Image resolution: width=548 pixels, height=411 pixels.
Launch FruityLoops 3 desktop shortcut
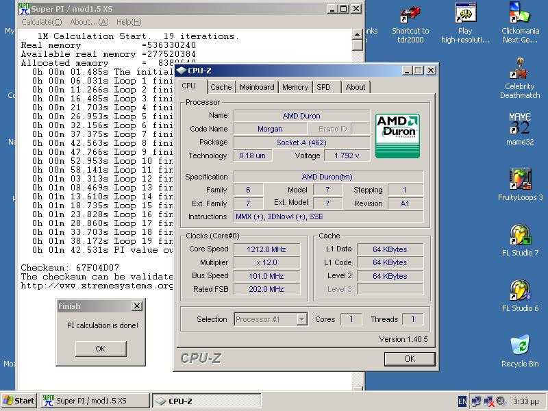(x=520, y=184)
